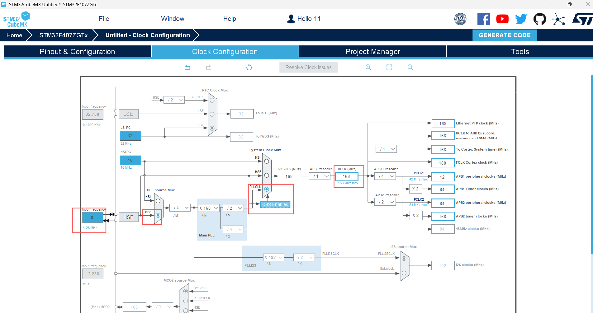Open the APB1 Prescaler dropdown
This screenshot has height=313, width=593.
pyautogui.click(x=385, y=176)
